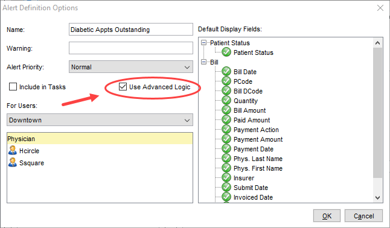Click into the Warning text field
The height and width of the screenshot is (228, 390).
pos(131,48)
